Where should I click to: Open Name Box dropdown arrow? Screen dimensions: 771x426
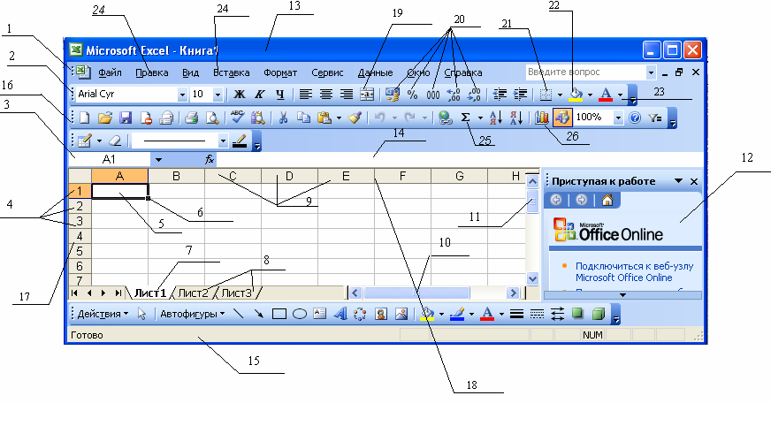pyautogui.click(x=158, y=160)
